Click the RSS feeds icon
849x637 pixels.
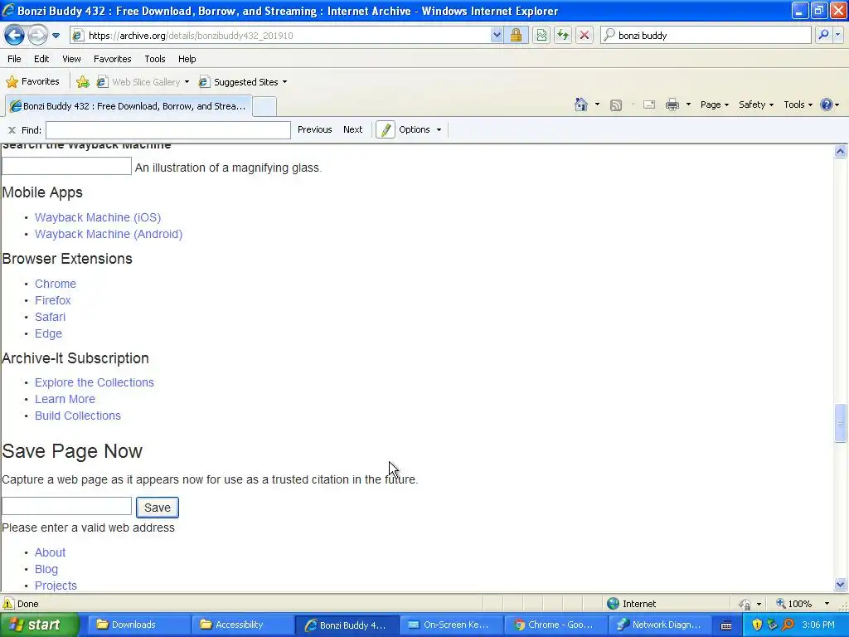616,105
